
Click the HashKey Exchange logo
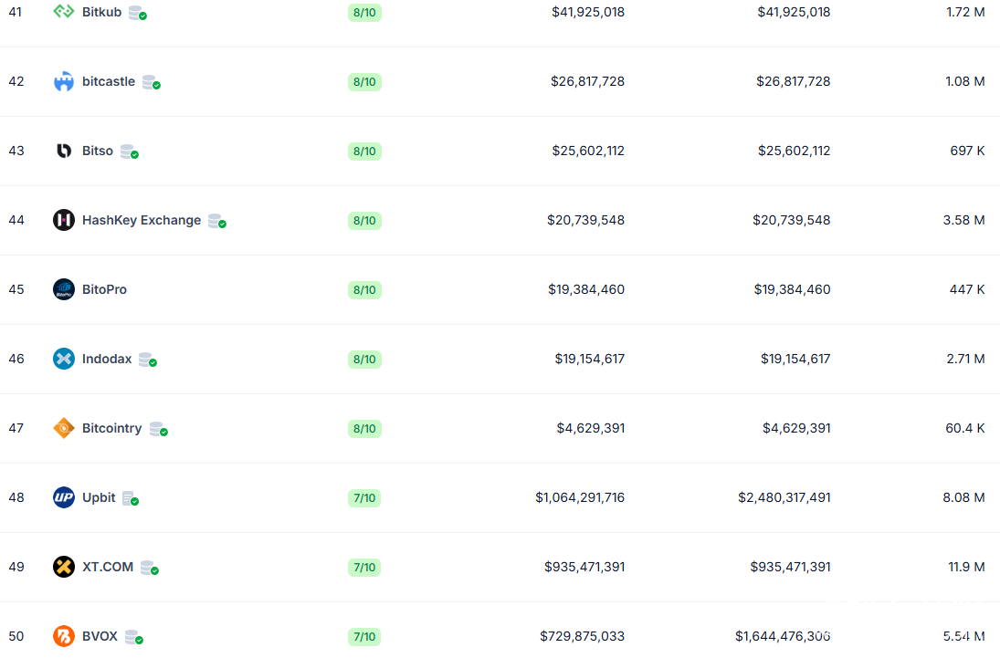pyautogui.click(x=64, y=220)
